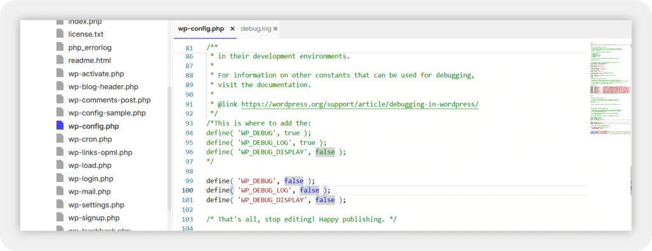Click 'This is where to add the:' comment
652x251 pixels.
click(x=259, y=123)
